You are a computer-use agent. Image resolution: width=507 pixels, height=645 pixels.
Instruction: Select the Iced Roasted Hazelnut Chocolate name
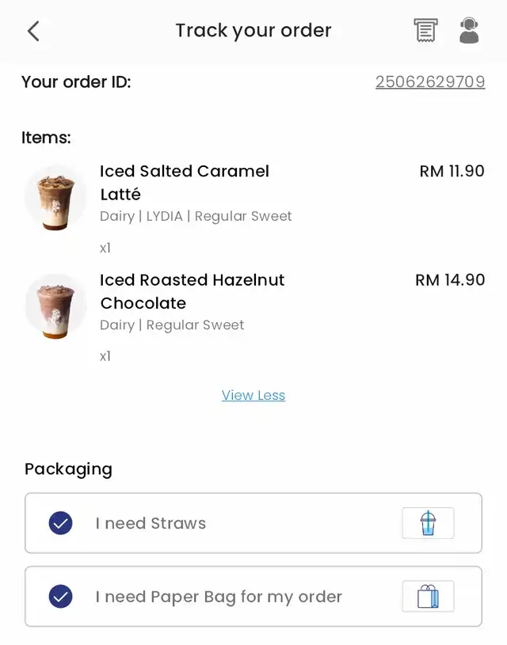coord(192,291)
